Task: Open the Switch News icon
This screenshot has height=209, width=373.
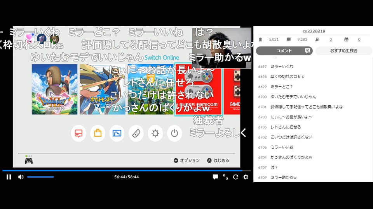Action: pos(78,133)
